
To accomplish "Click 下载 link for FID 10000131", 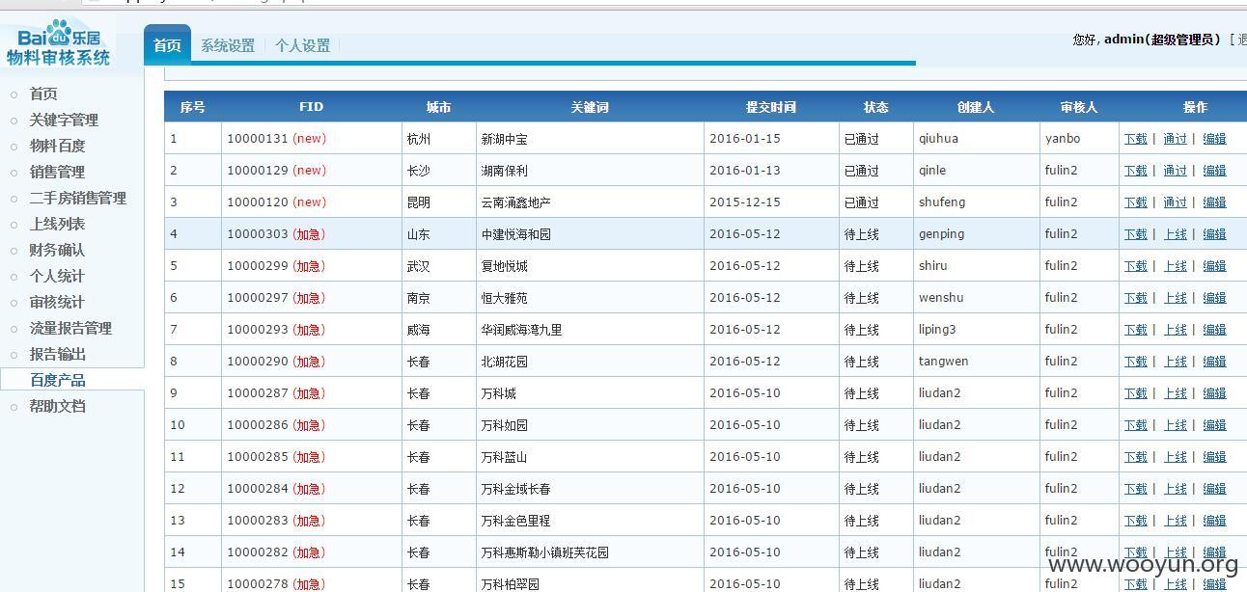I will 1135,139.
